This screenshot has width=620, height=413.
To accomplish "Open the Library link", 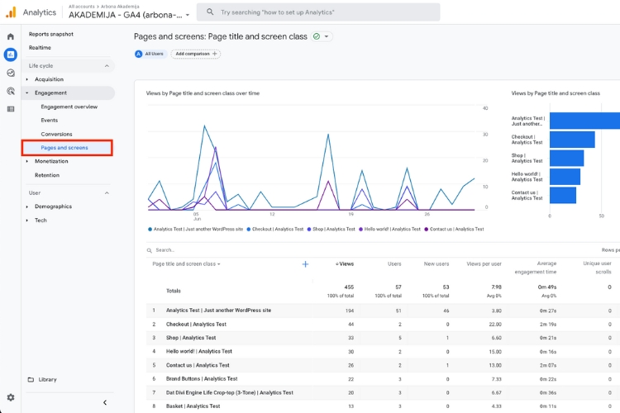I will click(47, 379).
